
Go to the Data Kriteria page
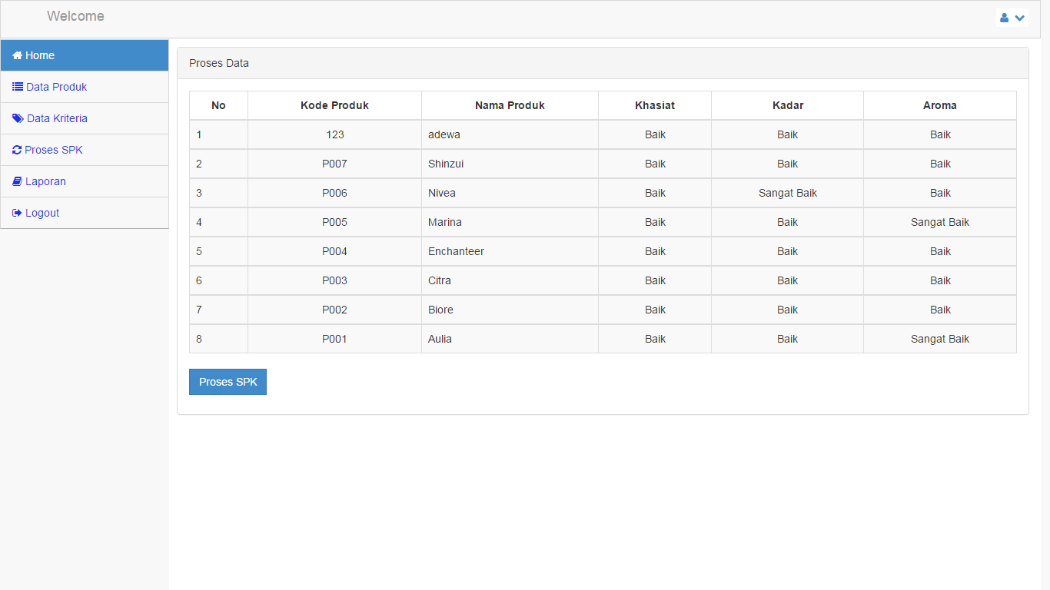[57, 118]
